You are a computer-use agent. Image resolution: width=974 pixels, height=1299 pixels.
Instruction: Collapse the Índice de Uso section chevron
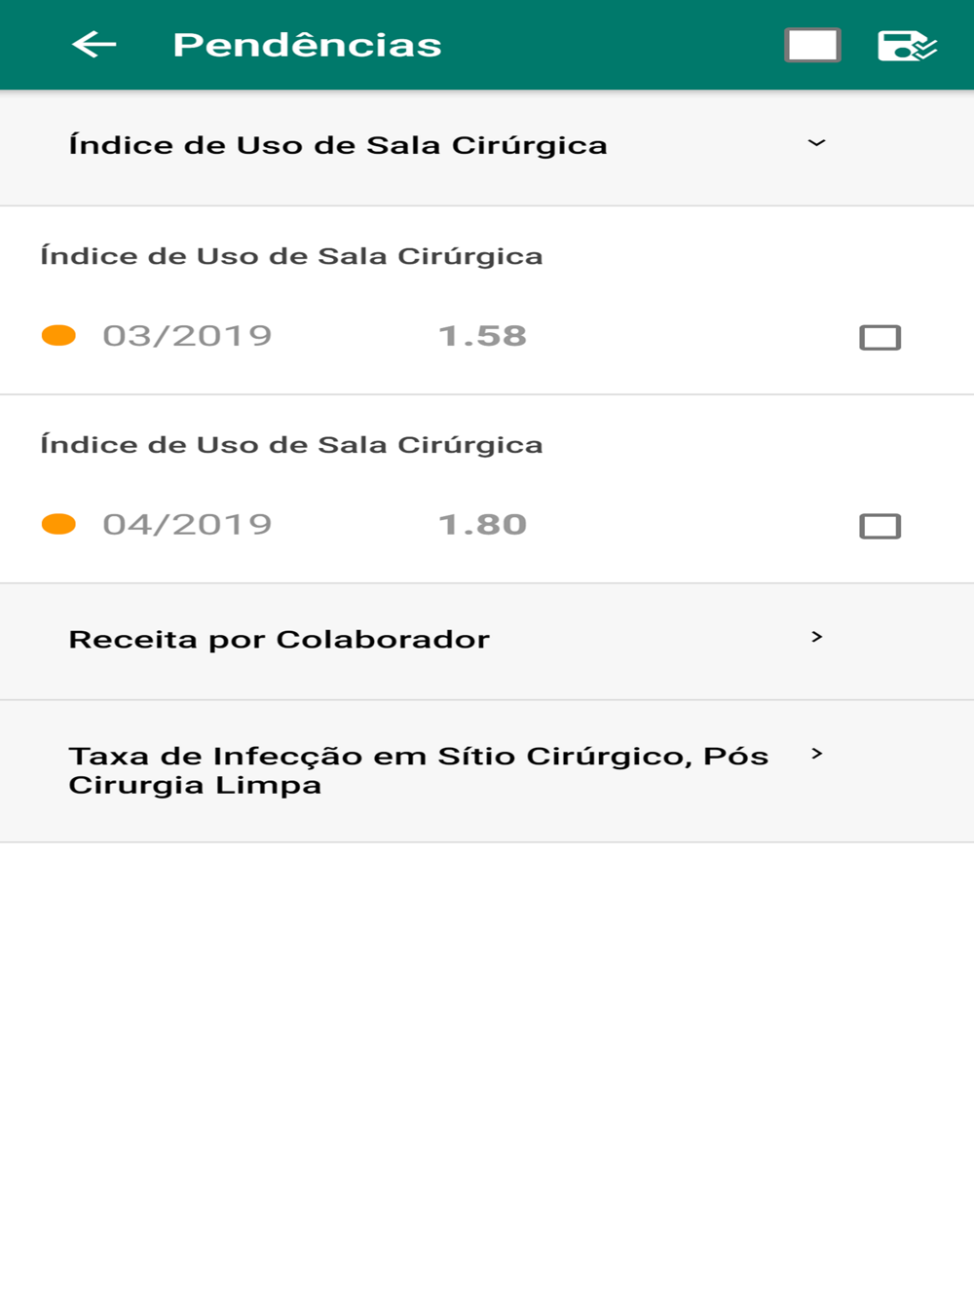pyautogui.click(x=816, y=144)
